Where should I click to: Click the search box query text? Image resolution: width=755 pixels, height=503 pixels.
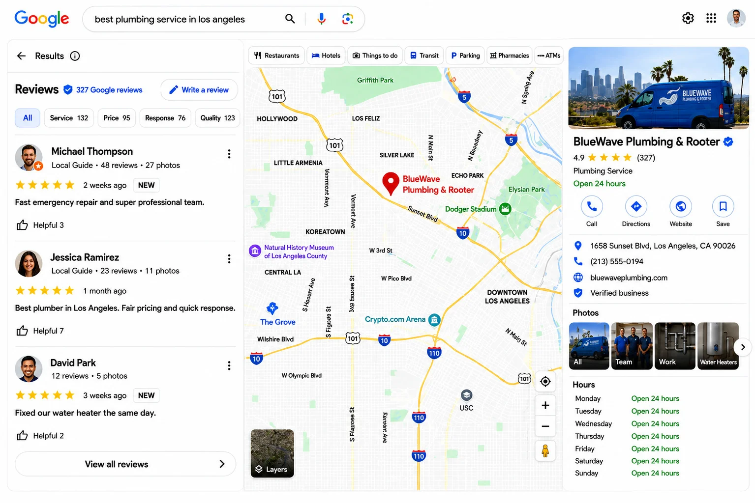pos(170,19)
